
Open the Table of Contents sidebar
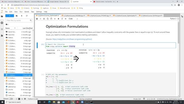2,29
